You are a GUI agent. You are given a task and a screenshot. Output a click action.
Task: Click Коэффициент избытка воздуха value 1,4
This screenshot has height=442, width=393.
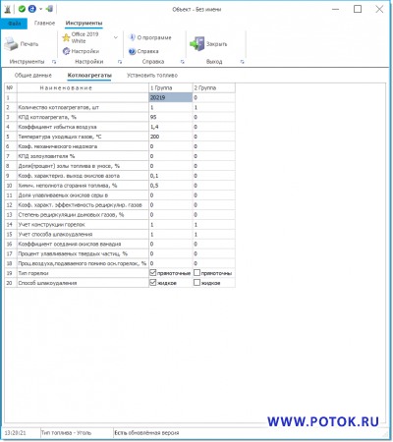pos(171,127)
